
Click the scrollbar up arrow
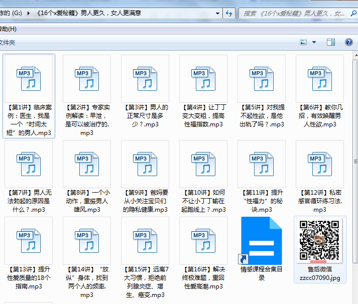pos(355,55)
